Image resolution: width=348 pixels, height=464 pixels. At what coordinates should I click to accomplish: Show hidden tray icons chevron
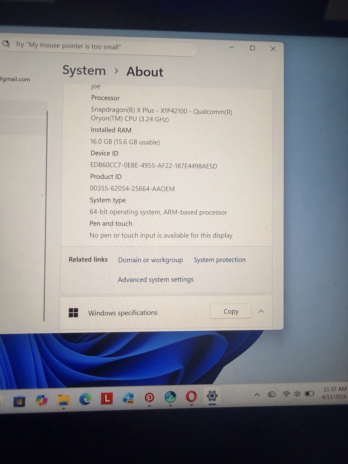(x=257, y=394)
